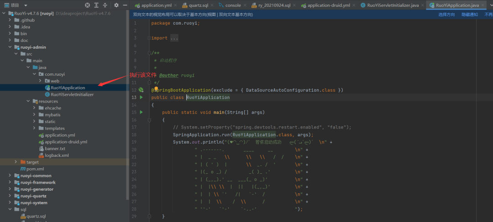This screenshot has height=222, width=493.
Task: Select application-druid.yml in project tree
Action: 63,142
